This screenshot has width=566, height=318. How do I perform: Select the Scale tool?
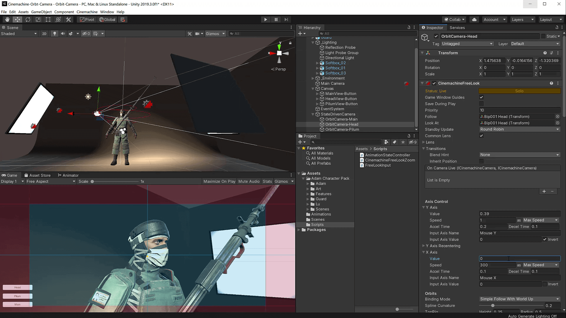click(38, 19)
